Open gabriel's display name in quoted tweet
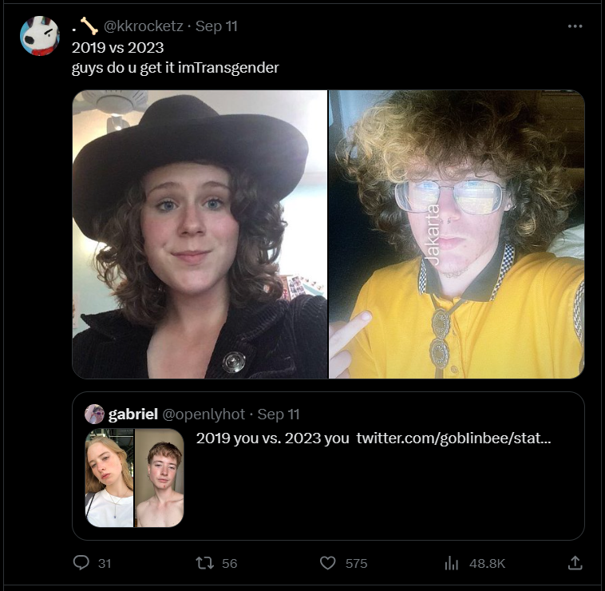605x591 pixels. point(133,414)
